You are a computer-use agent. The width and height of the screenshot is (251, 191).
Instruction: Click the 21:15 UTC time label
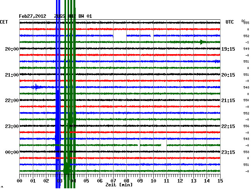pyautogui.click(x=228, y=101)
